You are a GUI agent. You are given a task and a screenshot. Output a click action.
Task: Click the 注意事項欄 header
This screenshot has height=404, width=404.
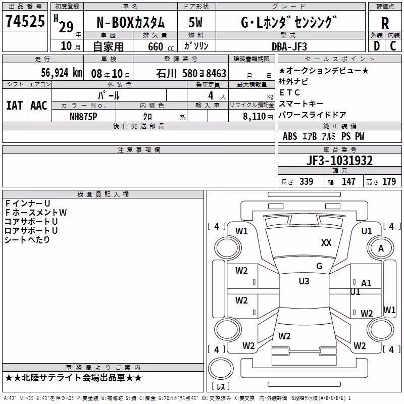138,149
